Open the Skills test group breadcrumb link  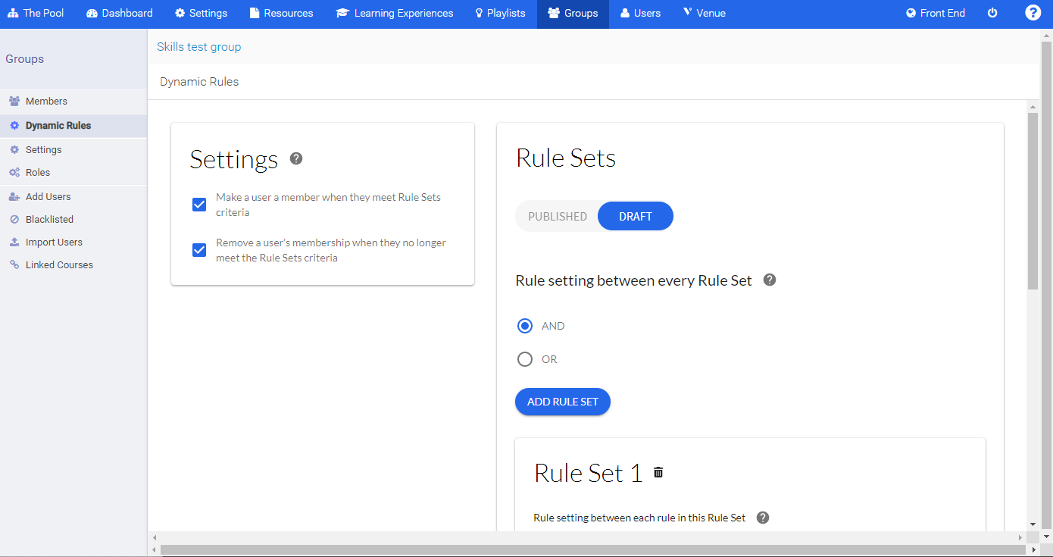coord(199,46)
